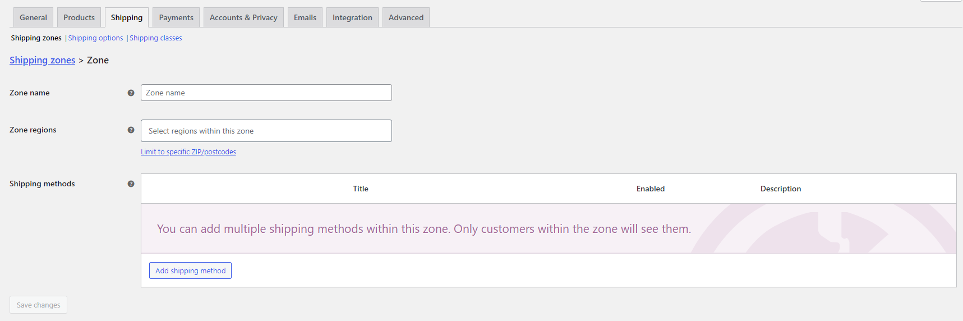This screenshot has height=321, width=963.
Task: Go to the Payments tab
Action: click(176, 17)
